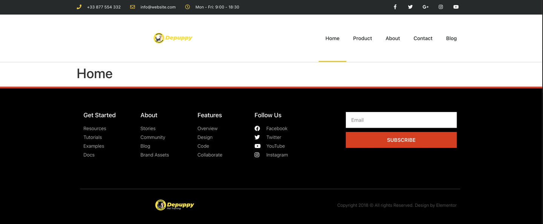The image size is (543, 224).
Task: Open the Docs footer link
Action: [89, 155]
